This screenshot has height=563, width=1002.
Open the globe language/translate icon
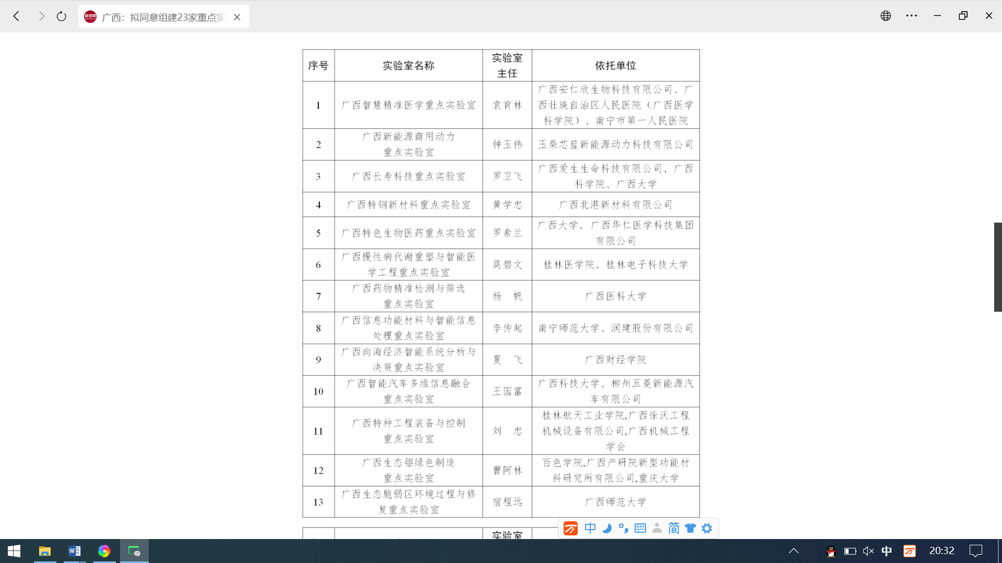click(x=886, y=16)
